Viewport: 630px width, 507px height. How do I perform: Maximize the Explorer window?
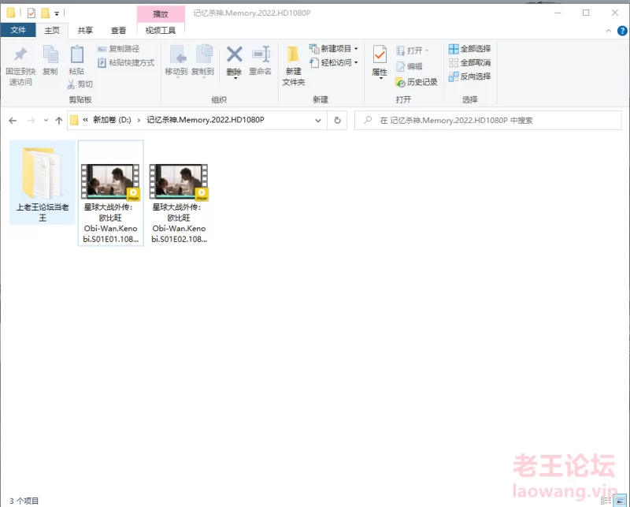tap(586, 13)
